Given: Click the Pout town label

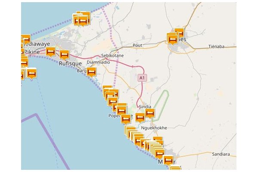Looking at the screenshot, I should pyautogui.click(x=138, y=45).
